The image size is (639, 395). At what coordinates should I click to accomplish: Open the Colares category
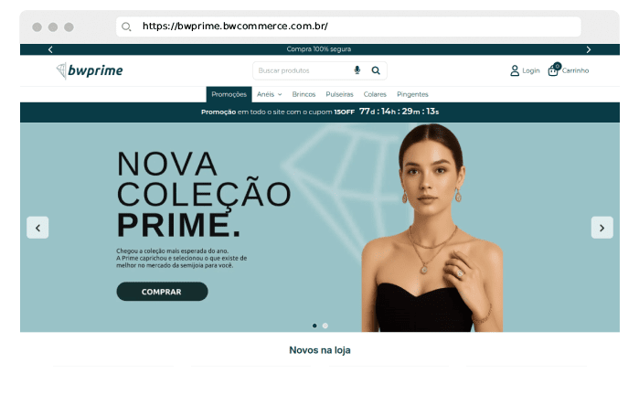point(375,94)
